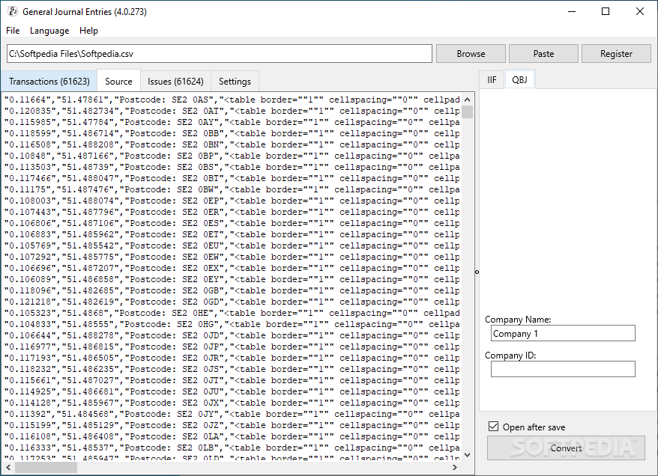
Task: Click the row containing Postcode SE2 0JR
Action: [232, 358]
